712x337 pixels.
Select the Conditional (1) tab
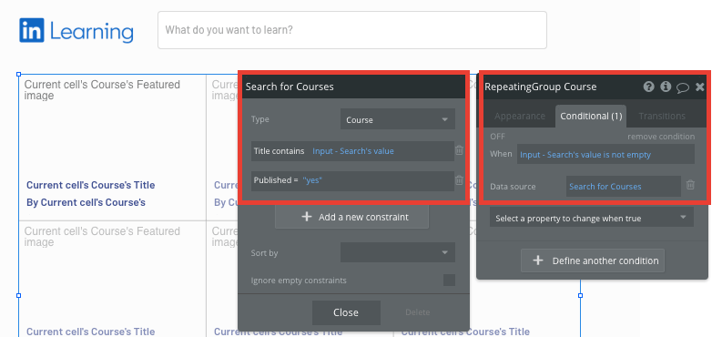coord(591,117)
